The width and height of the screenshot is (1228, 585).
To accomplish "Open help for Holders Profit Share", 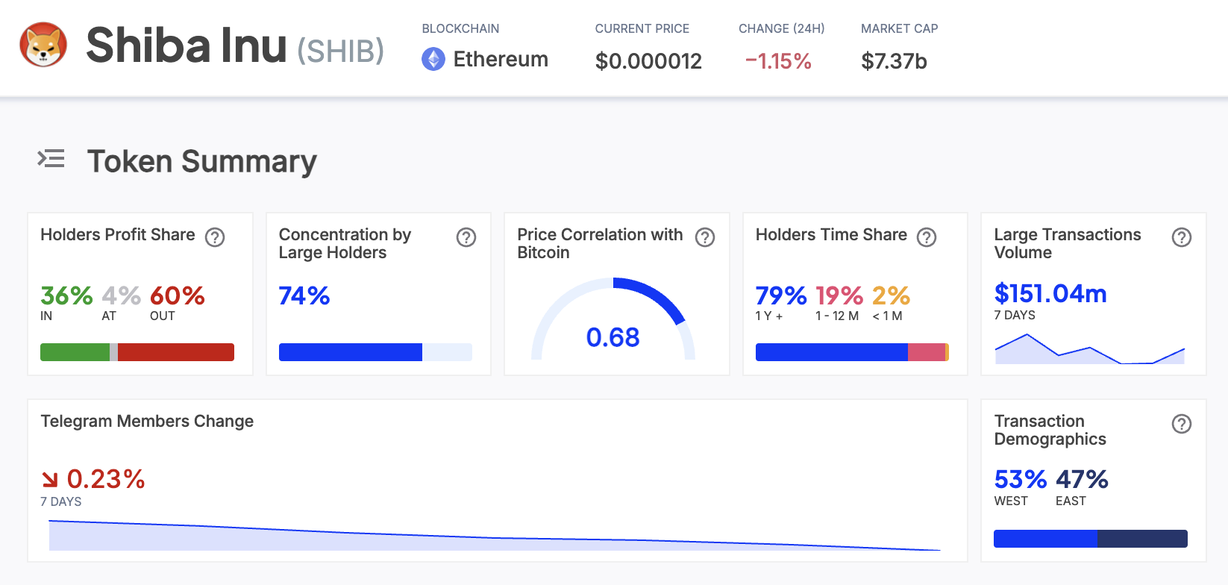I will (x=215, y=237).
